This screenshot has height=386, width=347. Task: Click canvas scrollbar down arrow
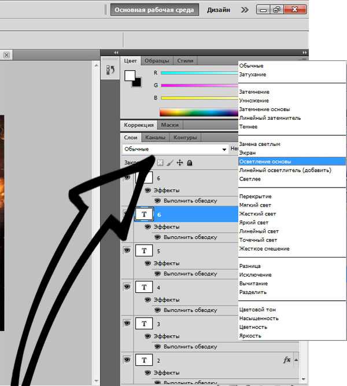pos(96,381)
